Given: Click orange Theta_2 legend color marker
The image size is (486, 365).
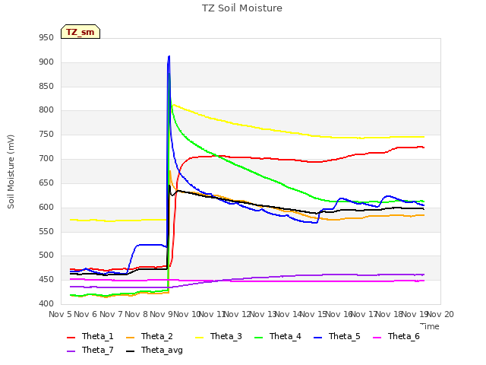Looking at the screenshot, I should [x=130, y=338].
